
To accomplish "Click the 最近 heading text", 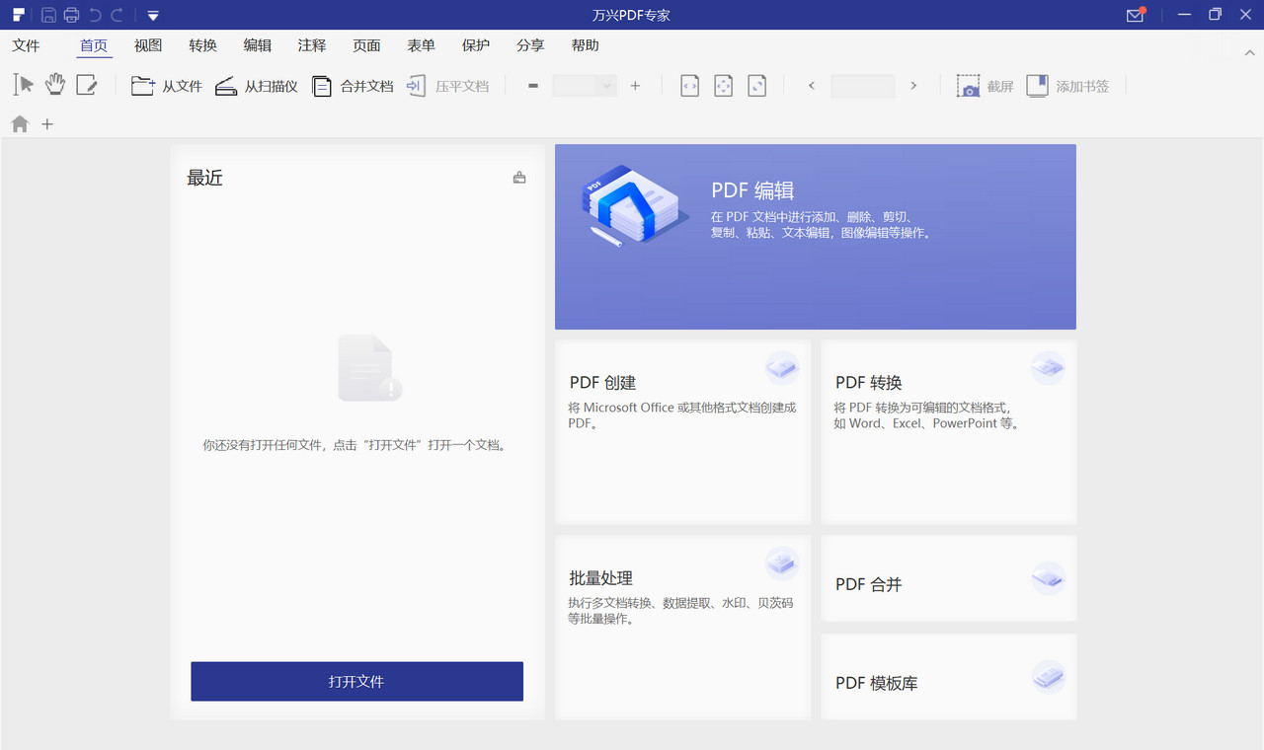I will click(205, 179).
